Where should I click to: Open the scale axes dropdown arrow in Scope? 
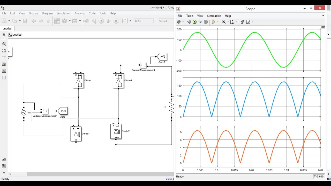(x=236, y=22)
